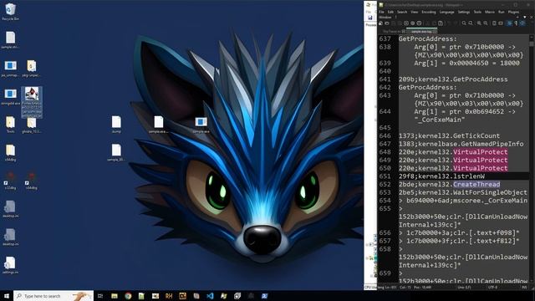Select sample.exe application icon on desktop
Viewport: 535px width, 301px height.
[201, 124]
